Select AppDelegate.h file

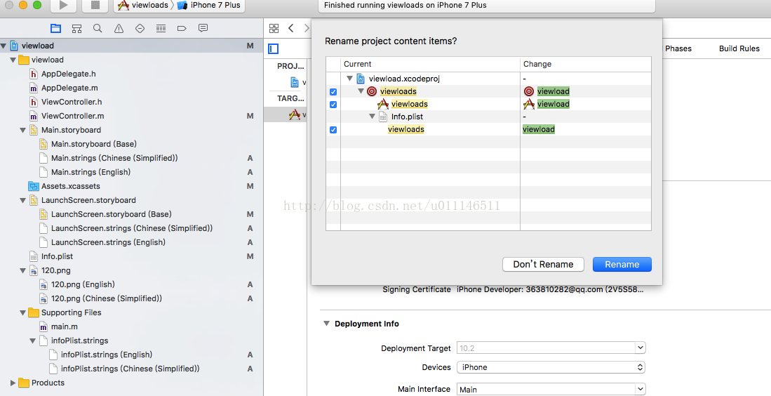68,74
